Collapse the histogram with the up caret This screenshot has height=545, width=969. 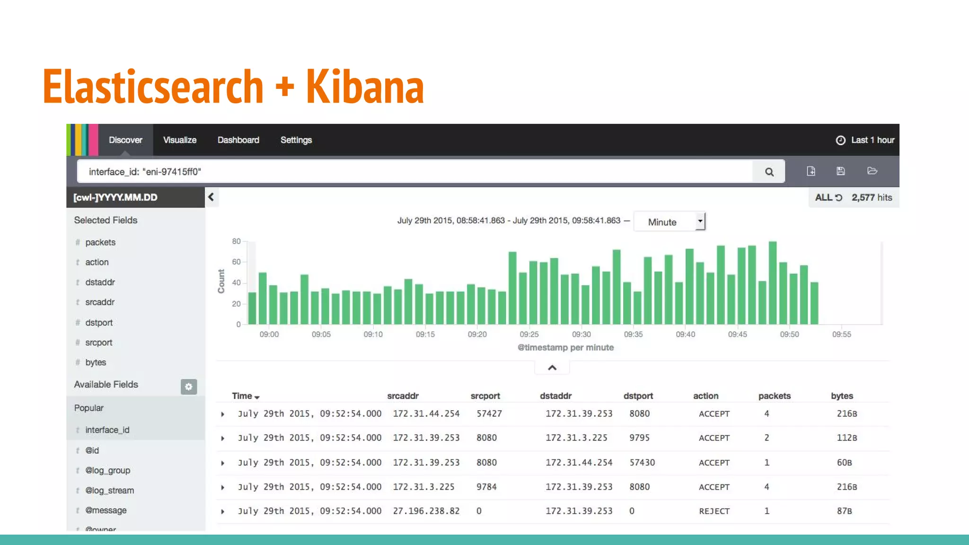click(x=552, y=368)
